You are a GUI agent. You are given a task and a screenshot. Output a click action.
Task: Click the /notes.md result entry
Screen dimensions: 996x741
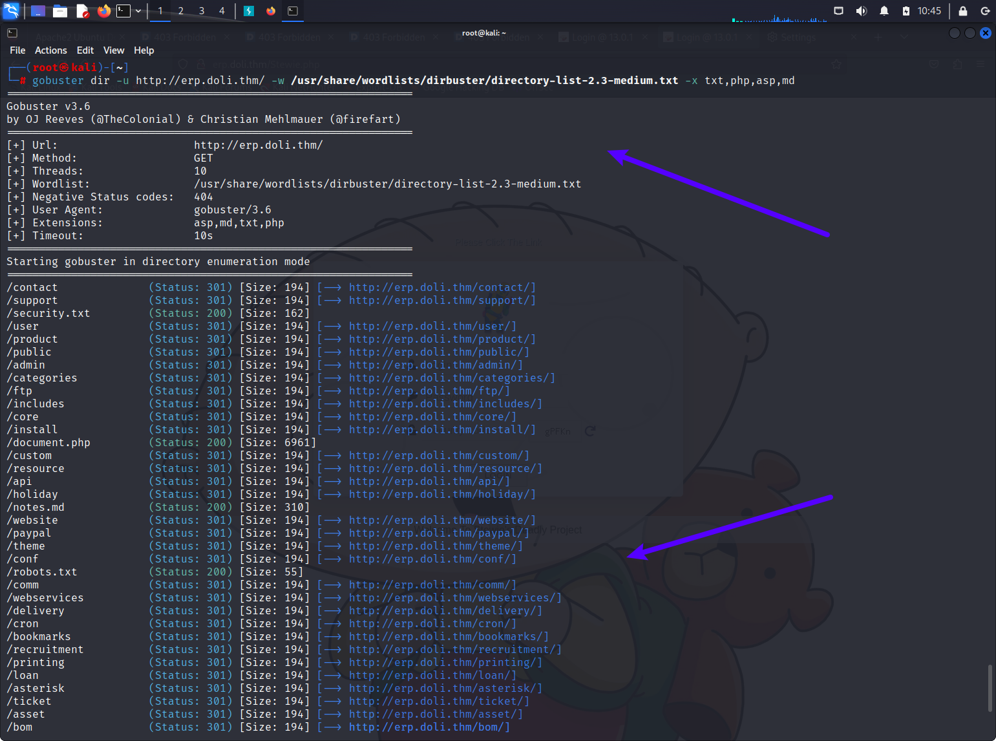[36, 508]
